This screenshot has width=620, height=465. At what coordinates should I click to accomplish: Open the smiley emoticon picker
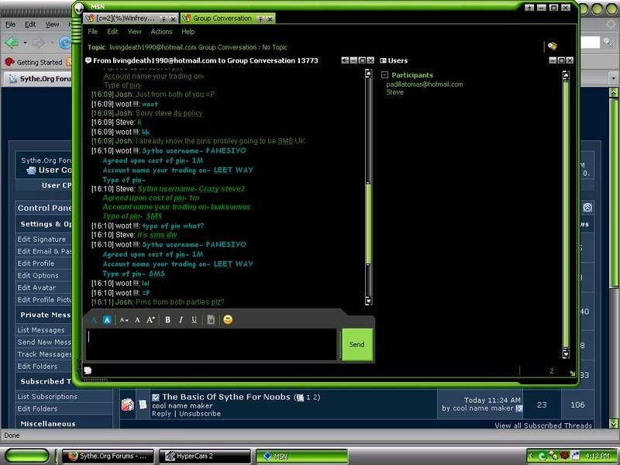click(228, 319)
